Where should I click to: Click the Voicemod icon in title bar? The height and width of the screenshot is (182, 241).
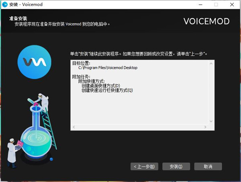coord(5,4)
